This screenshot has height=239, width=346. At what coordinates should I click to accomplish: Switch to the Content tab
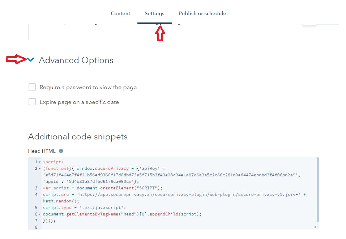click(120, 13)
